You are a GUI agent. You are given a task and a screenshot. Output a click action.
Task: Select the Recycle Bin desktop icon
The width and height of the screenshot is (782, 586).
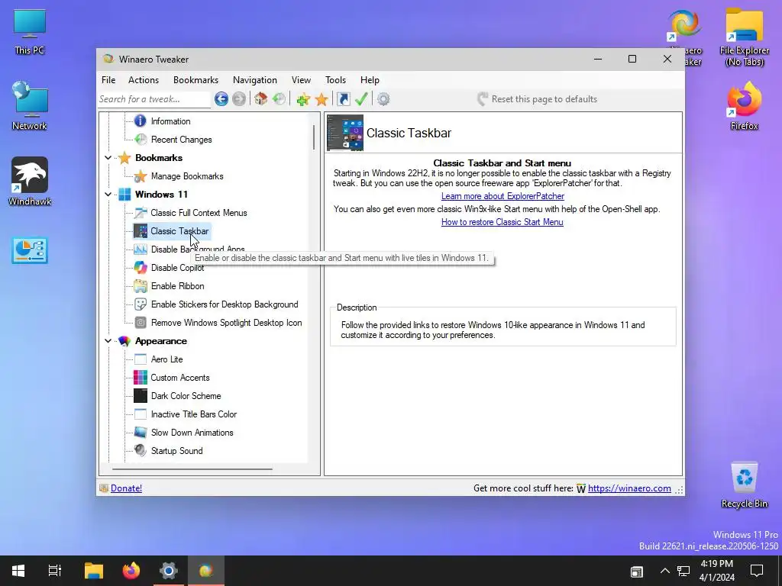pos(744,485)
